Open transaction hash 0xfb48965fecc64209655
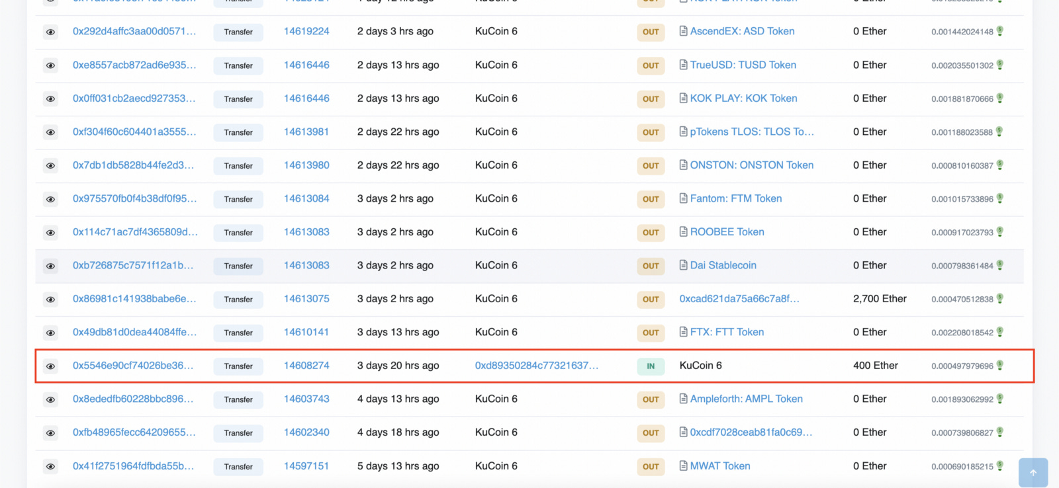 coord(134,432)
